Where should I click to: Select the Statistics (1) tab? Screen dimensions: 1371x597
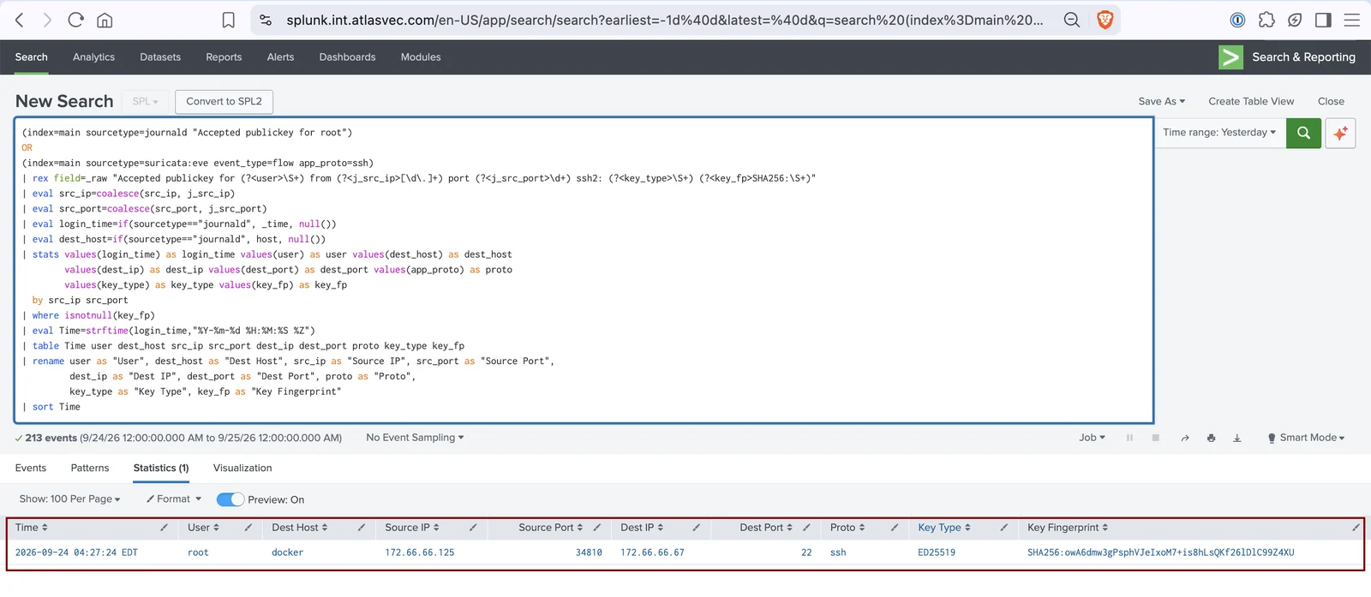click(x=161, y=469)
